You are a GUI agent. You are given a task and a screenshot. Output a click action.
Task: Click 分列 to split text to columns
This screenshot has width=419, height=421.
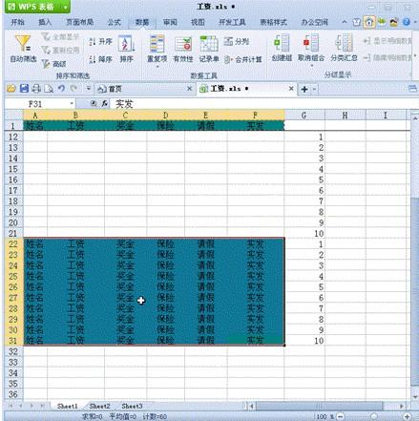point(237,41)
